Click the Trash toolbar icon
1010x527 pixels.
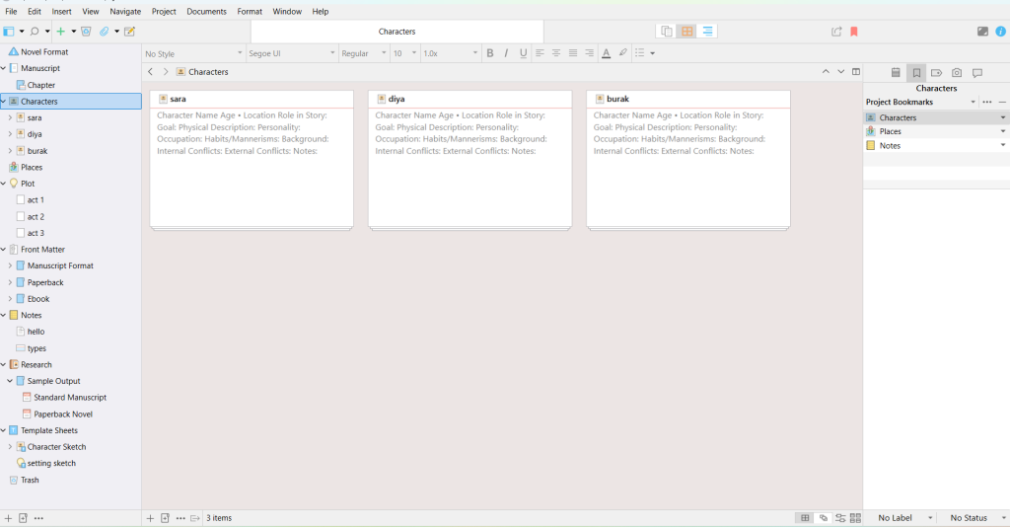(x=86, y=32)
